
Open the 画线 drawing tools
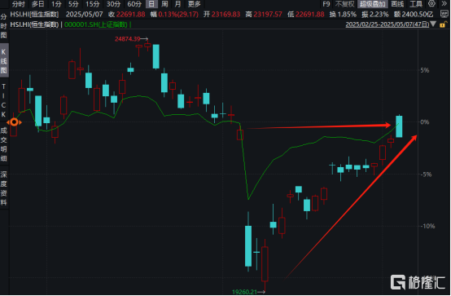(x=397, y=4)
